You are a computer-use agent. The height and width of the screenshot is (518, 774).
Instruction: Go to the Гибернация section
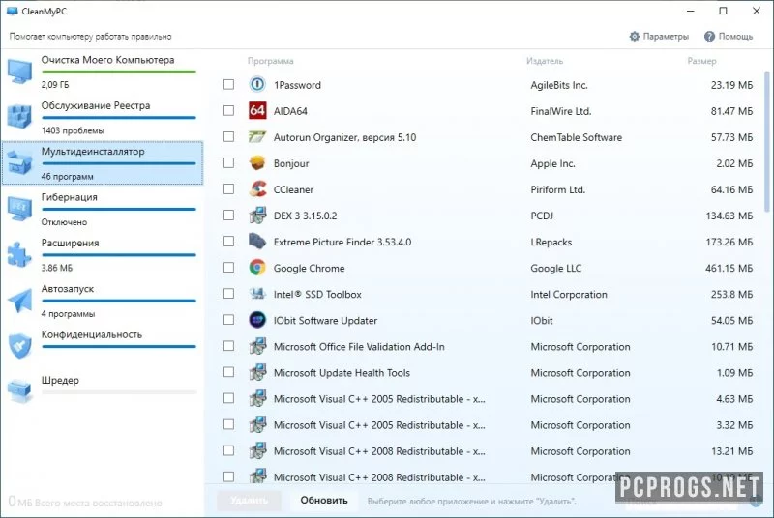coord(103,209)
